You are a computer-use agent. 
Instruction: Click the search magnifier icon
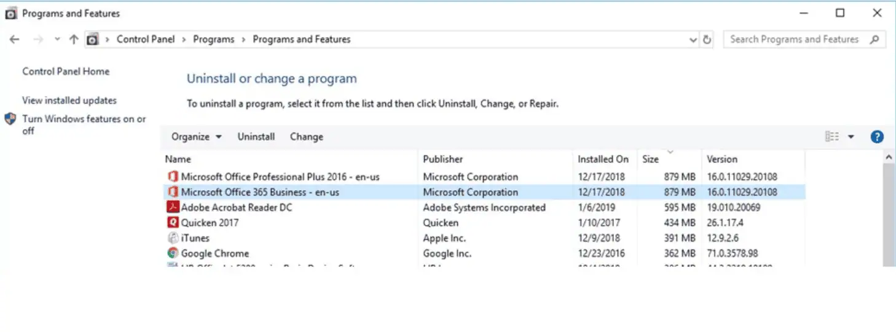tap(874, 39)
